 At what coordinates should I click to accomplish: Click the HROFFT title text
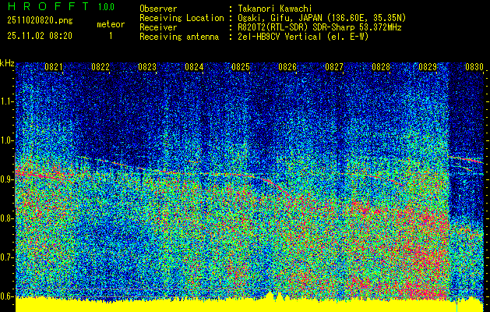point(48,6)
